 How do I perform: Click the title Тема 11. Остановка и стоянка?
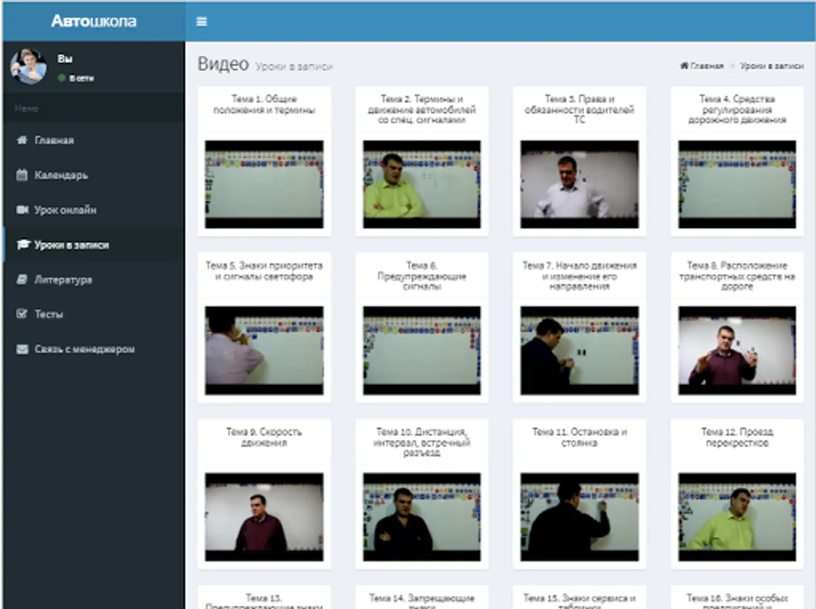click(x=579, y=437)
